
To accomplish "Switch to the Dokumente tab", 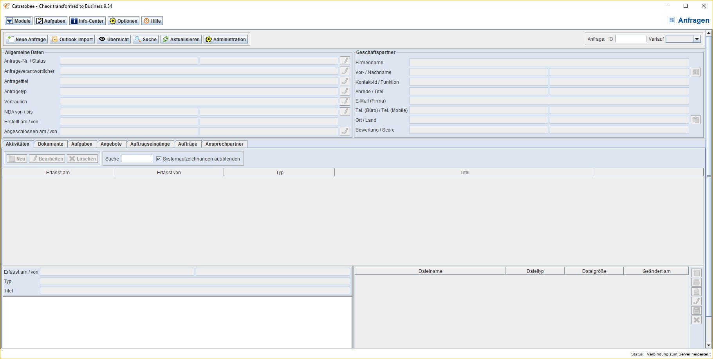I will [51, 144].
